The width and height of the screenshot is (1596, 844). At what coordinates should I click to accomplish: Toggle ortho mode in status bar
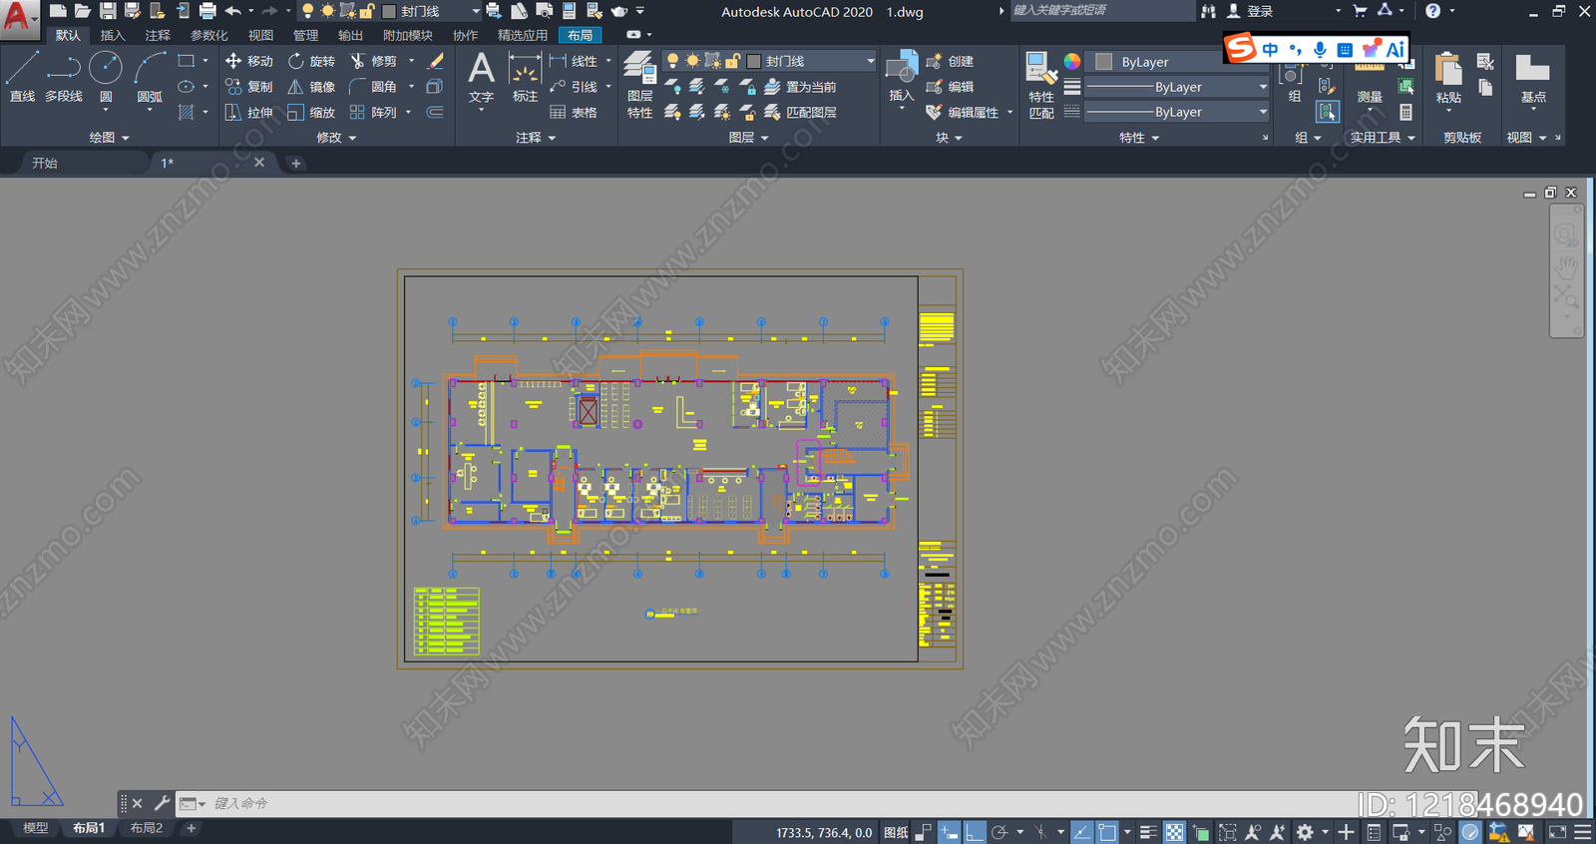pyautogui.click(x=975, y=832)
